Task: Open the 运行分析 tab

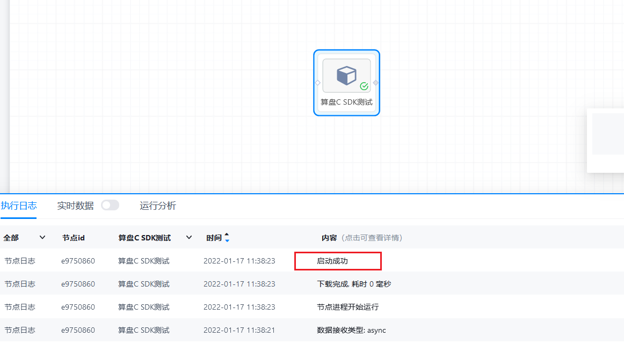Action: [x=158, y=206]
